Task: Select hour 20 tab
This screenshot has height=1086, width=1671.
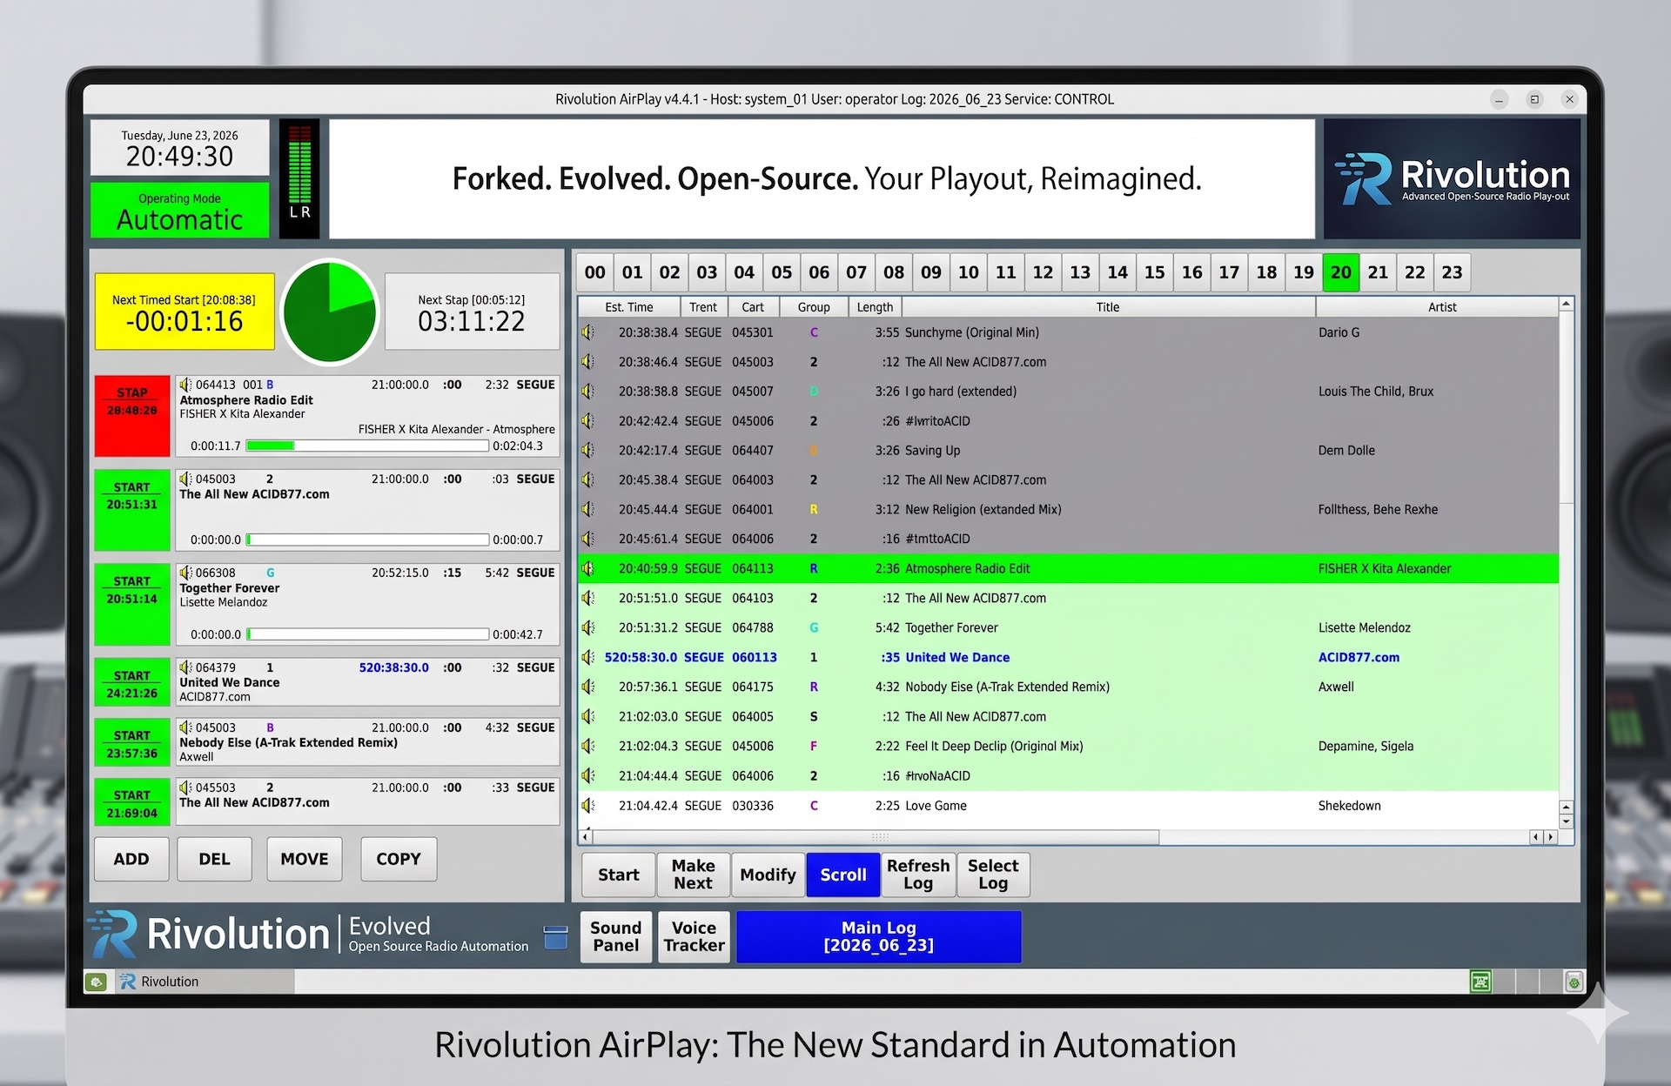Action: coord(1340,272)
